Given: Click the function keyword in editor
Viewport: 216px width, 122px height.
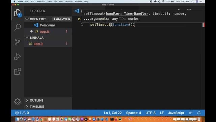Looking at the screenshot, I should point(121,25).
